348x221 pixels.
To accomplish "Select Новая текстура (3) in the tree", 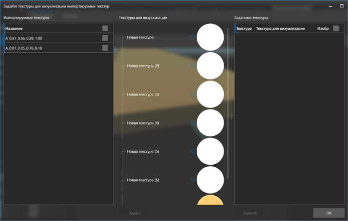I will click(x=143, y=94).
